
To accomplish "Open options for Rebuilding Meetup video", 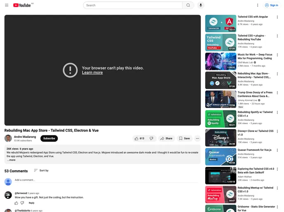I will point(277,188).
